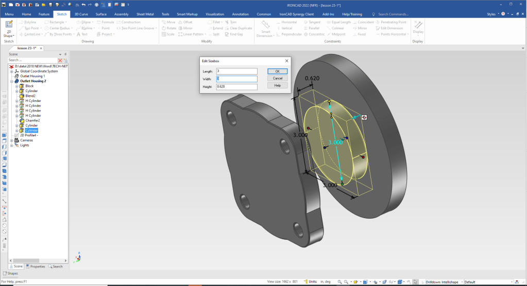
Task: Switch to Properties tab at panel bottom
Action: pos(35,266)
